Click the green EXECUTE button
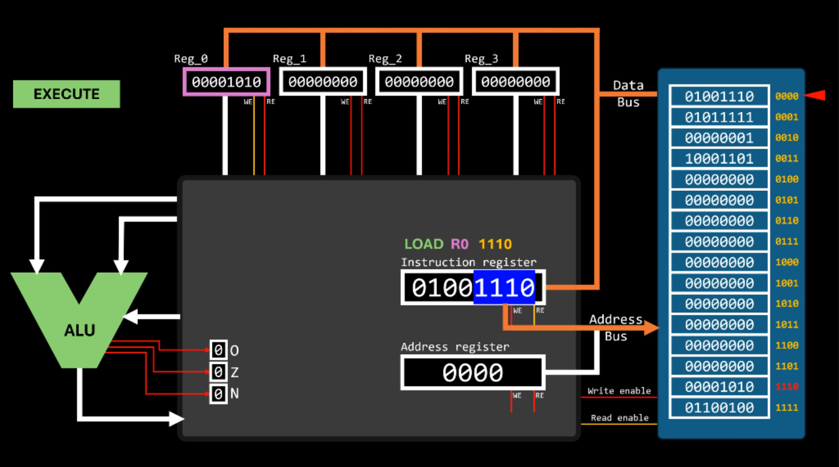Screen dimensions: 839x467 pyautogui.click(x=67, y=94)
